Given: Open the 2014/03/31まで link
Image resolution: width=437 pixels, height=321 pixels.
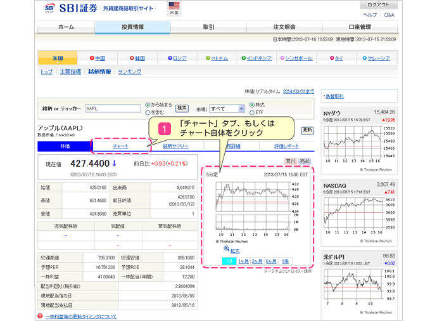Looking at the screenshot, I should (298, 91).
